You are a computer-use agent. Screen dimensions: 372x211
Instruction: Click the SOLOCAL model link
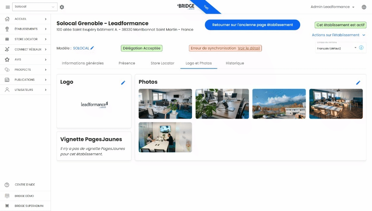[81, 48]
